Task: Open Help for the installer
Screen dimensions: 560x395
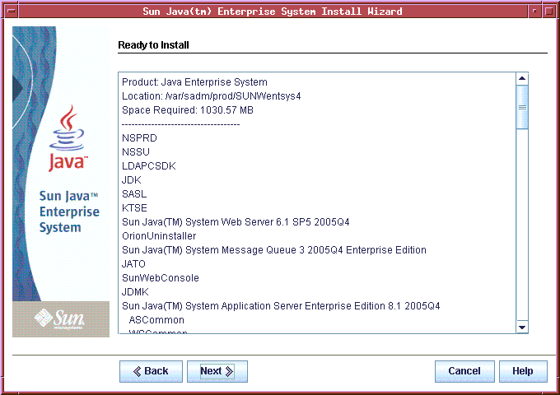Action: (x=523, y=371)
